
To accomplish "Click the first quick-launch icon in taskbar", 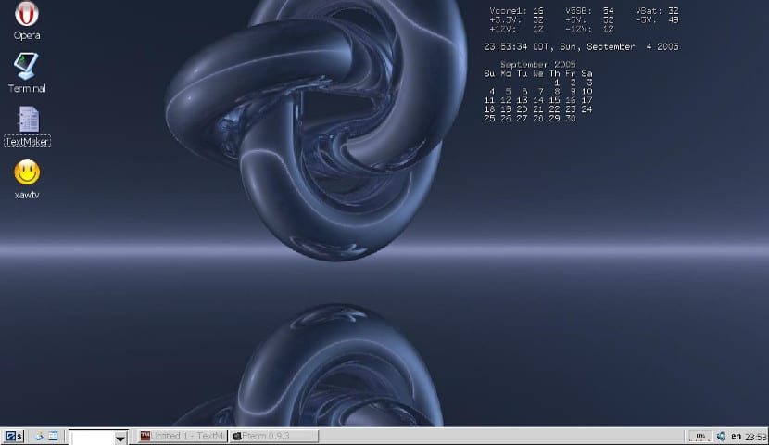I will [x=39, y=436].
